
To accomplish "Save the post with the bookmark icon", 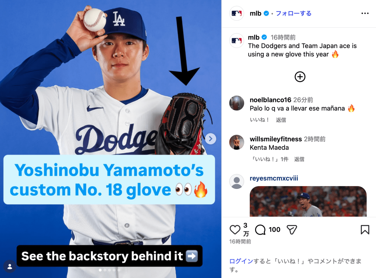I will tap(365, 230).
